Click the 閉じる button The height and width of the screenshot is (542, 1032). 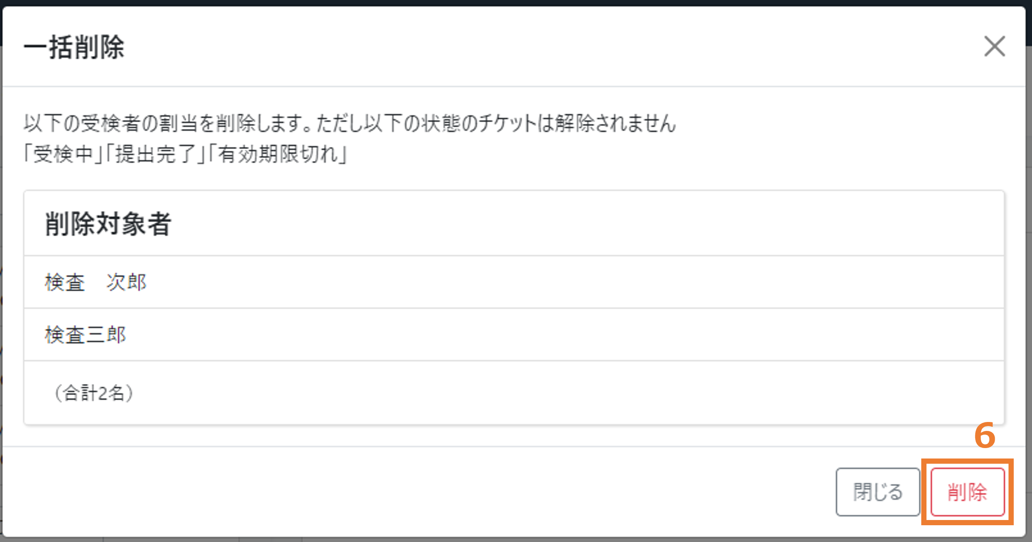[x=878, y=492]
